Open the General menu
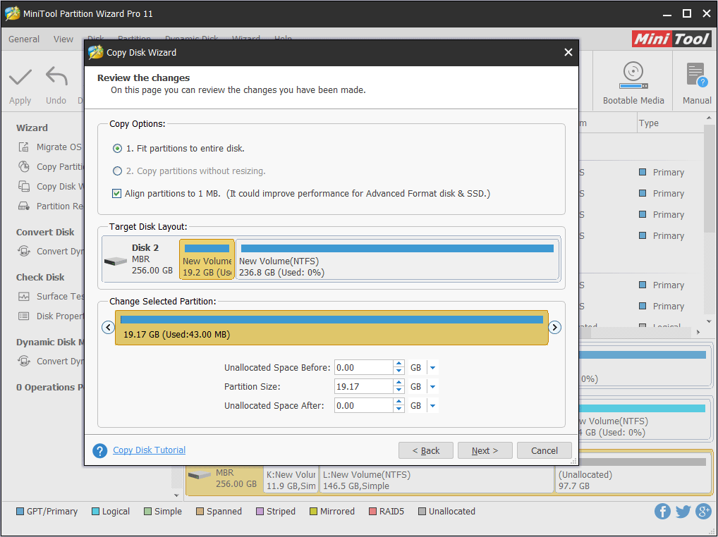The image size is (718, 537). [24, 39]
